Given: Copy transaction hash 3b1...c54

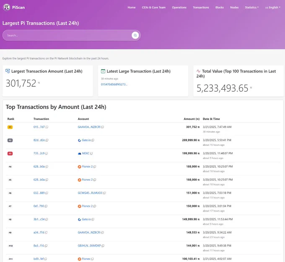Looking at the screenshot, I should pos(47,219).
